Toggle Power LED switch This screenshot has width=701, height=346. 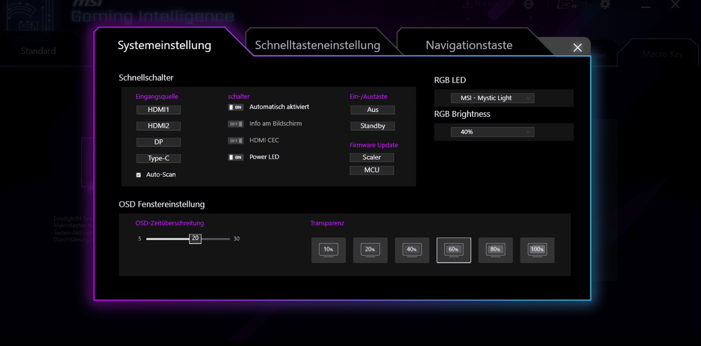click(x=235, y=157)
